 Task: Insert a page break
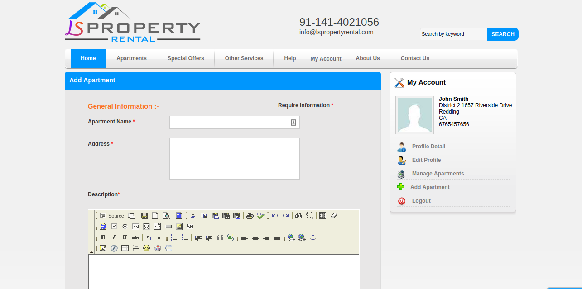click(168, 248)
